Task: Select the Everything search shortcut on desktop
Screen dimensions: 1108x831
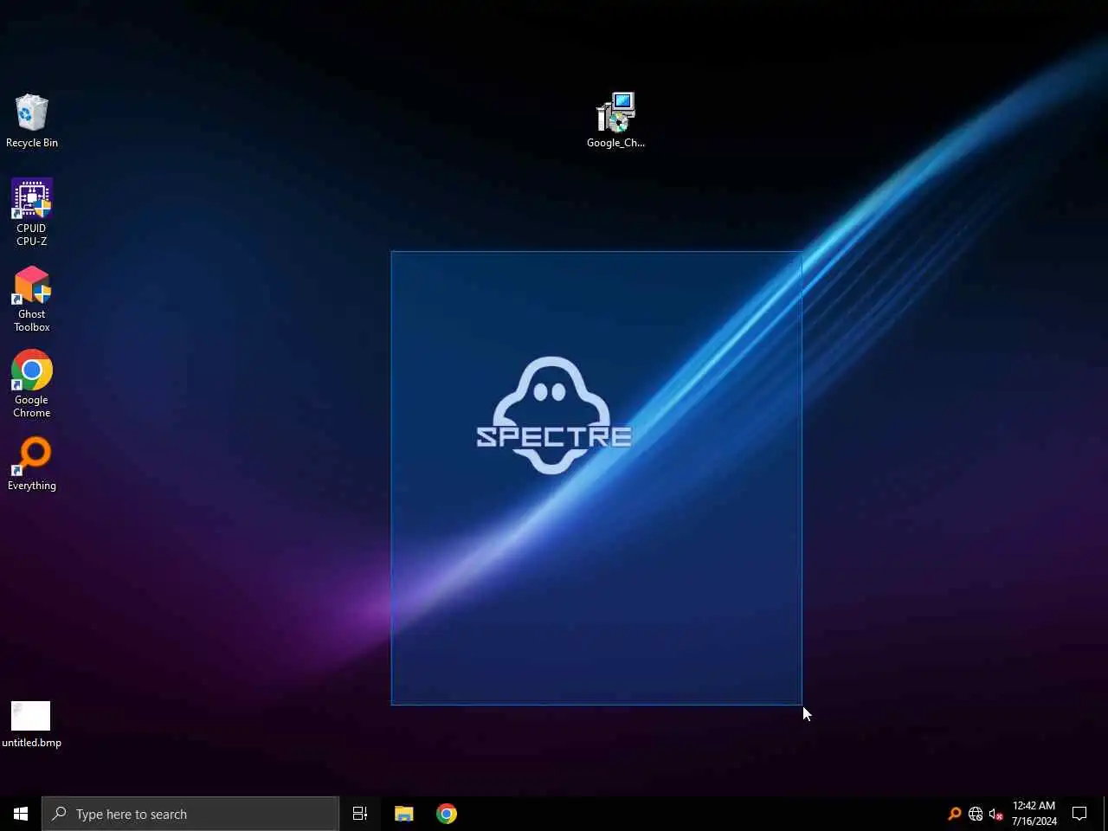Action: [31, 464]
